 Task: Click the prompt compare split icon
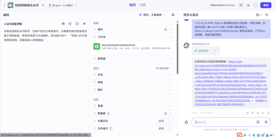click(77, 24)
